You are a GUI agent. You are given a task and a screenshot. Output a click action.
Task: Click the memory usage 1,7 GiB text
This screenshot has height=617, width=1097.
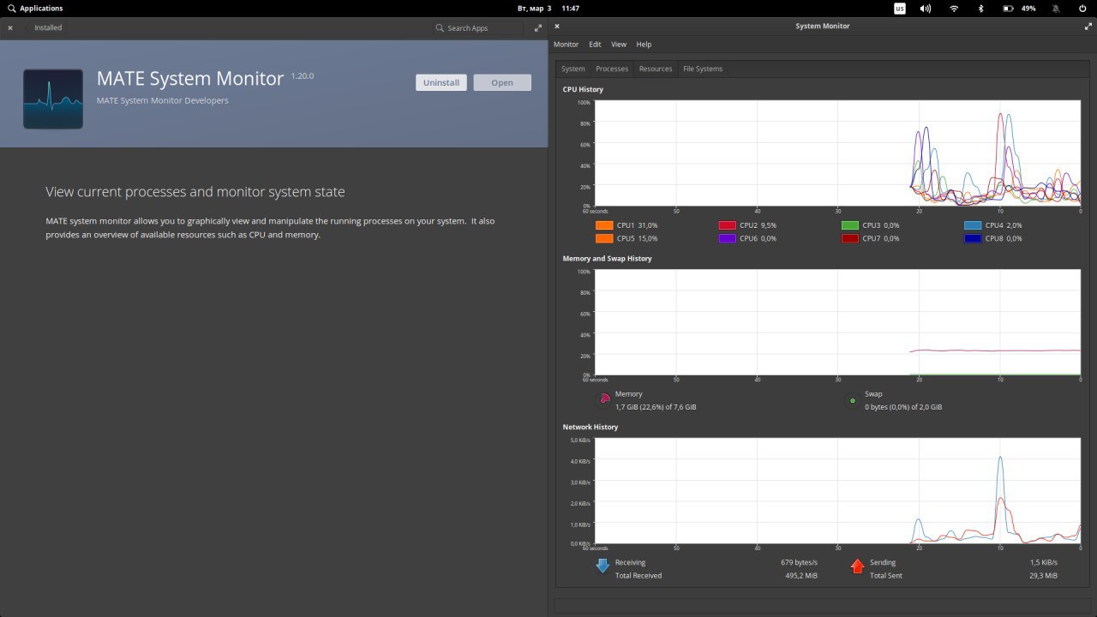point(656,407)
